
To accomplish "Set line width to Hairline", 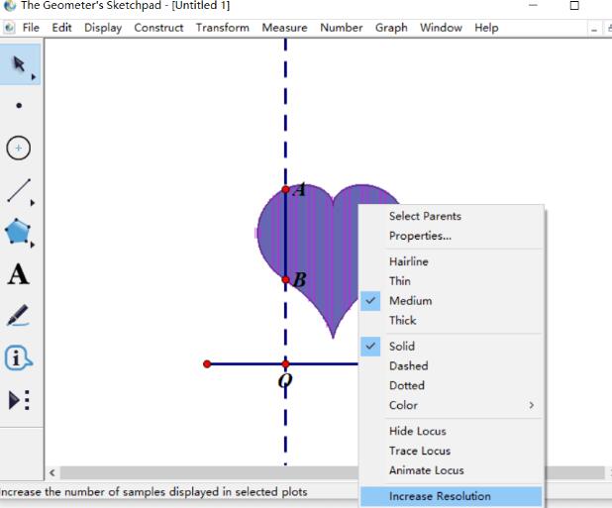I will (452, 261).
